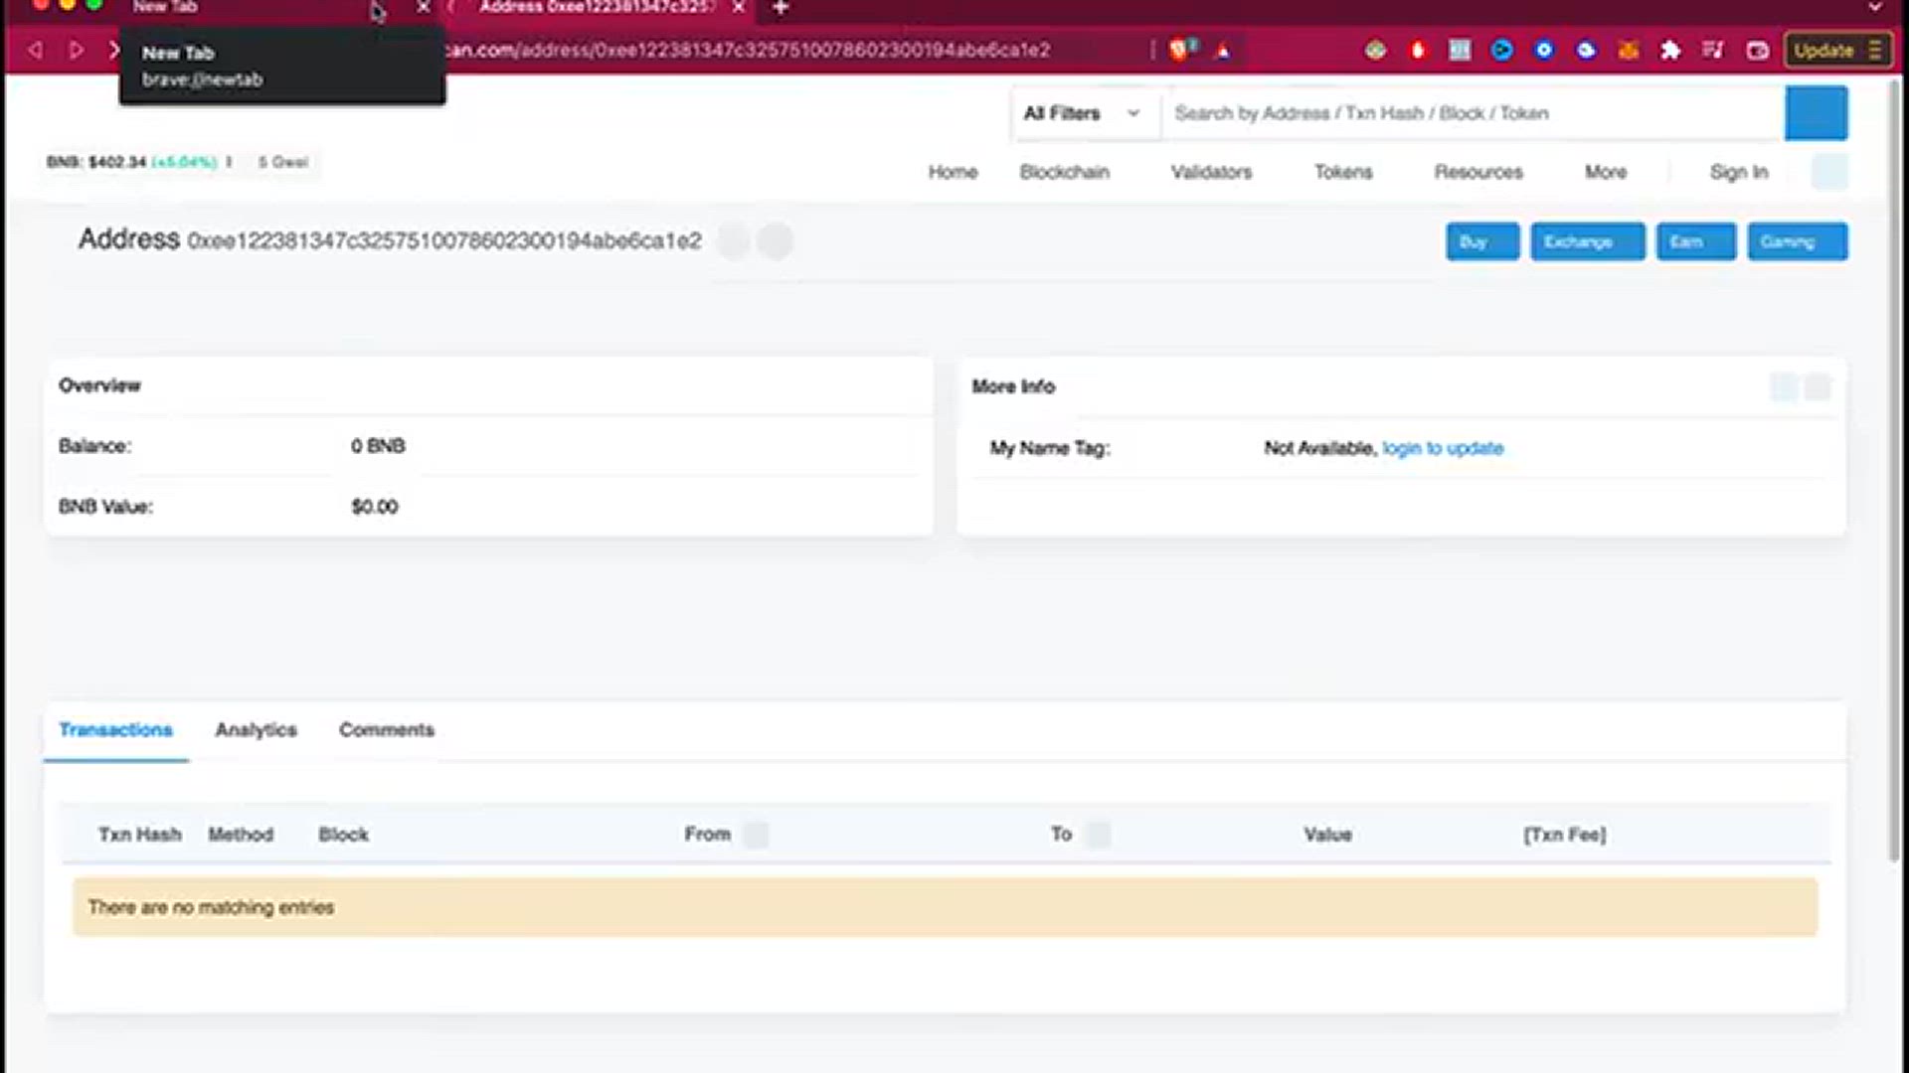Switch to the Analytics tab

pyautogui.click(x=256, y=730)
